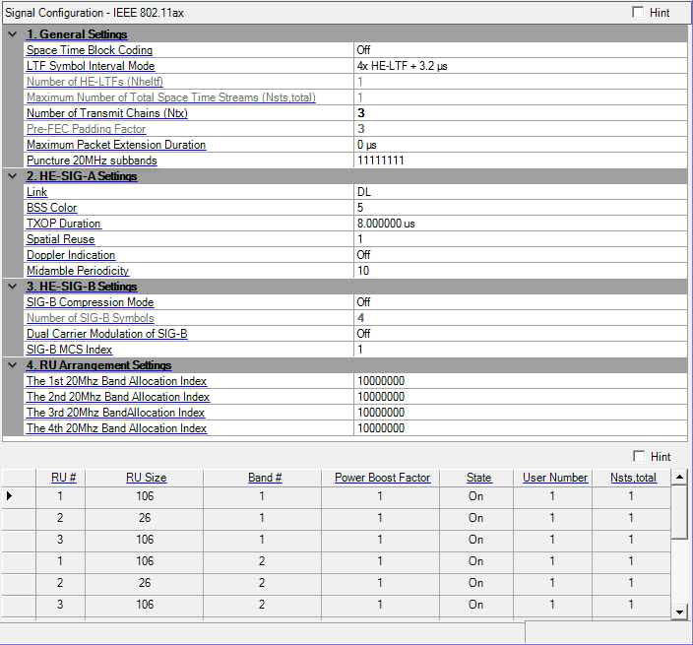Edit the TXOP Duration value field
Viewport: 693px width, 645px height.
(520, 224)
